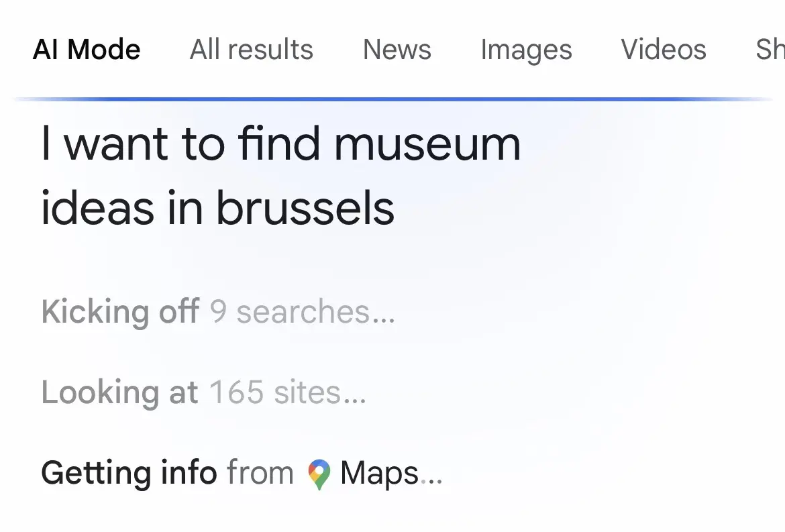Image resolution: width=785 pixels, height=532 pixels.
Task: Select the partially visible Sh tab
Action: point(770,50)
